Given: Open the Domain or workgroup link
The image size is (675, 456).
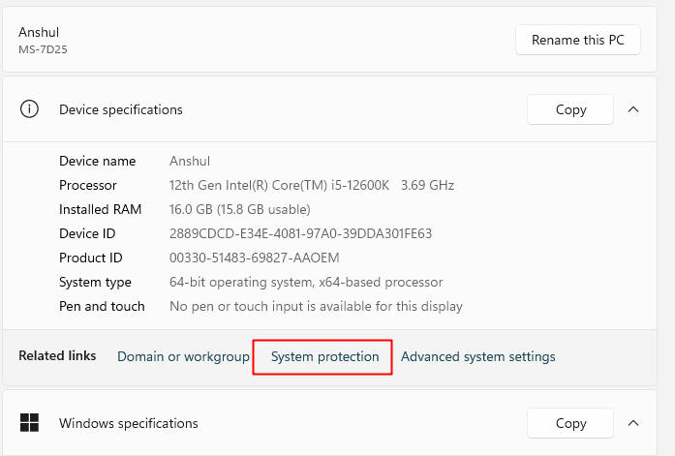Looking at the screenshot, I should pyautogui.click(x=183, y=356).
